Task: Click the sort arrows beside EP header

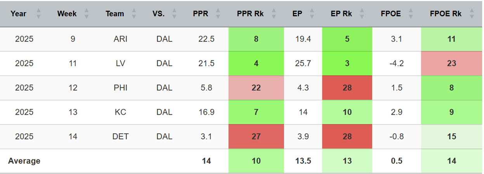Action: pyautogui.click(x=311, y=14)
